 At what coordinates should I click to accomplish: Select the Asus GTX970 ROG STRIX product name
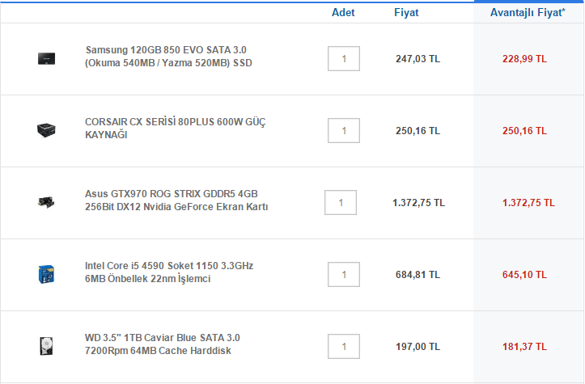pos(176,200)
